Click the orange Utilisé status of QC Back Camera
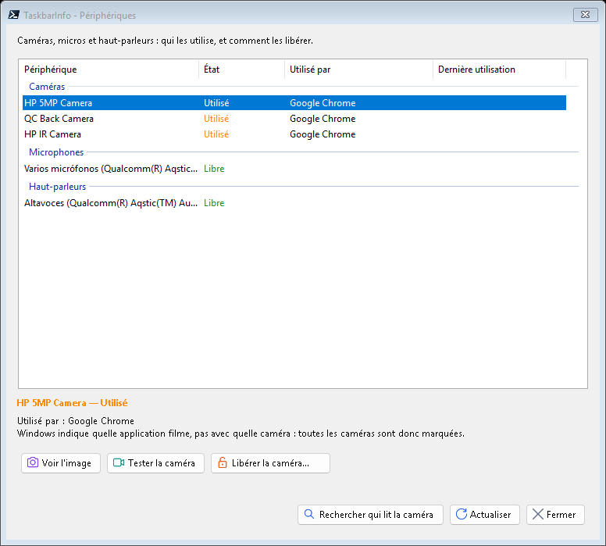Viewport: 606px width, 546px height. coord(216,119)
